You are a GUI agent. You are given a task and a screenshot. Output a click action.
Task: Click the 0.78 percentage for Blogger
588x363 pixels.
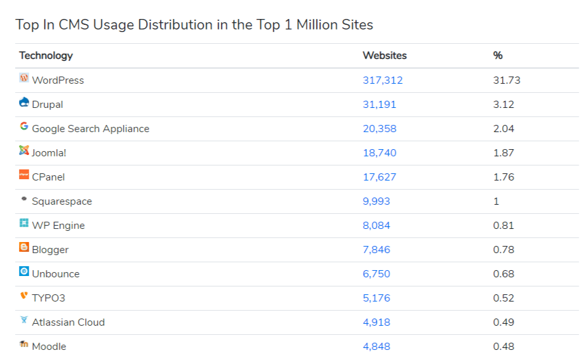pyautogui.click(x=503, y=250)
